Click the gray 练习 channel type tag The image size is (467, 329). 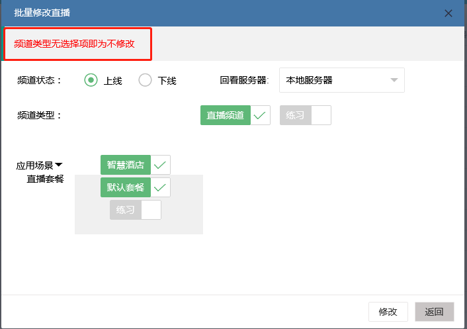295,115
